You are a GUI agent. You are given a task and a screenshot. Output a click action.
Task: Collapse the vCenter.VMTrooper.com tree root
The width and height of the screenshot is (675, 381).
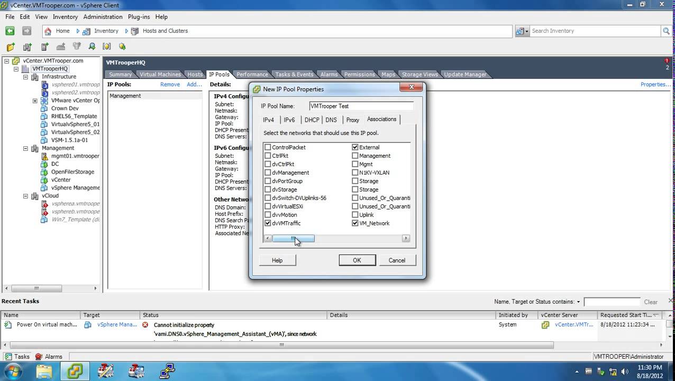click(x=7, y=61)
